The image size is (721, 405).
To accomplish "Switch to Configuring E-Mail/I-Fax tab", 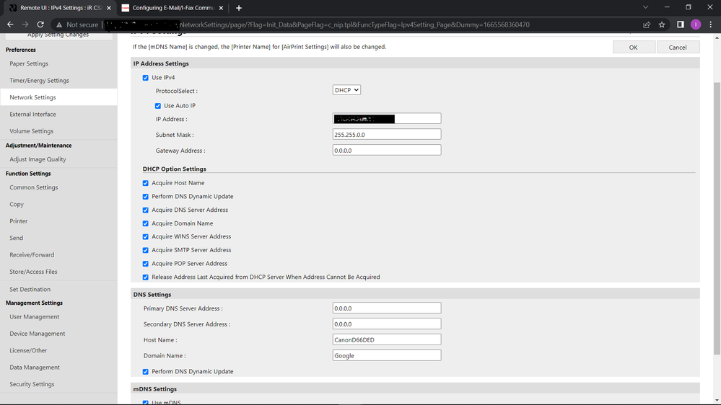I will click(173, 8).
